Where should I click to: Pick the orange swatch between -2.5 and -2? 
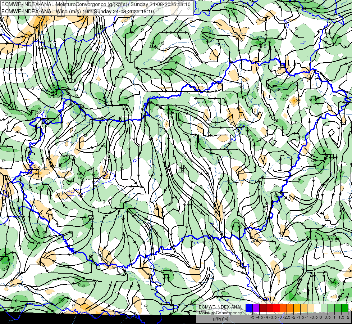coord(290,308)
